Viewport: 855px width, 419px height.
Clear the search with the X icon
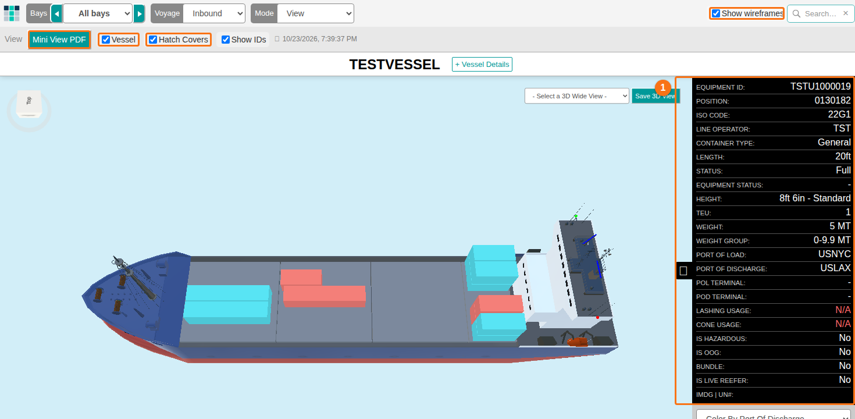(x=846, y=13)
